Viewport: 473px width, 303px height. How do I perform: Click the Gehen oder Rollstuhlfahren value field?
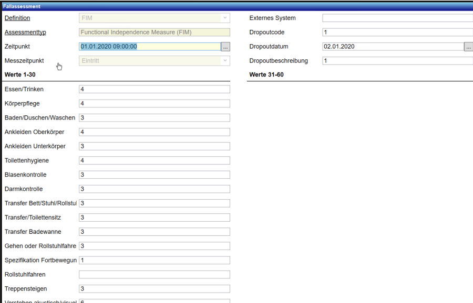(x=155, y=246)
